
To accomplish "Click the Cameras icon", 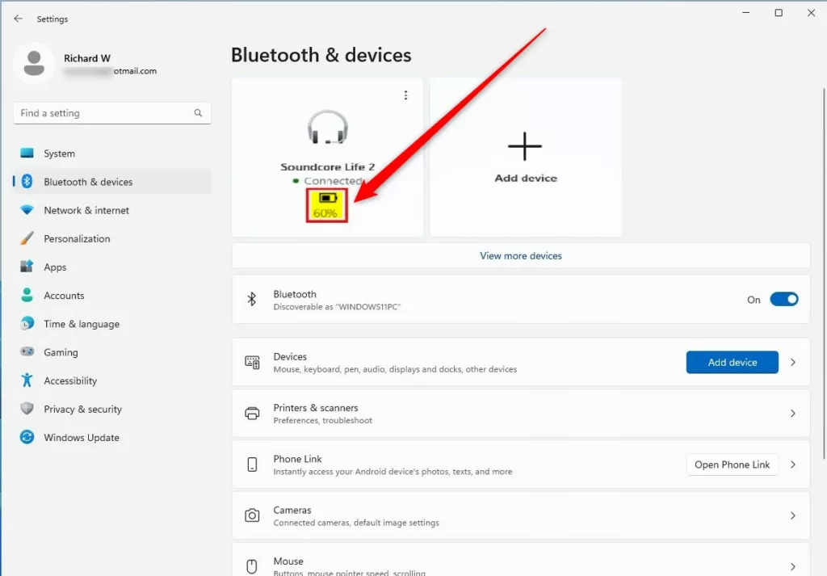I will click(x=252, y=515).
